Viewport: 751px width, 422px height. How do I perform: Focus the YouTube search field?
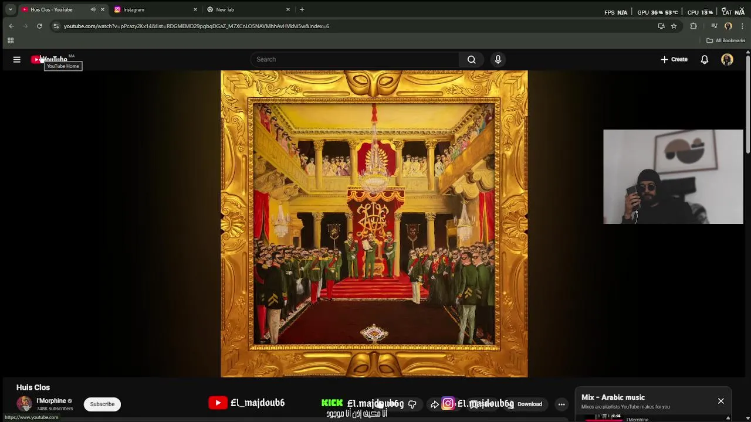[356, 59]
